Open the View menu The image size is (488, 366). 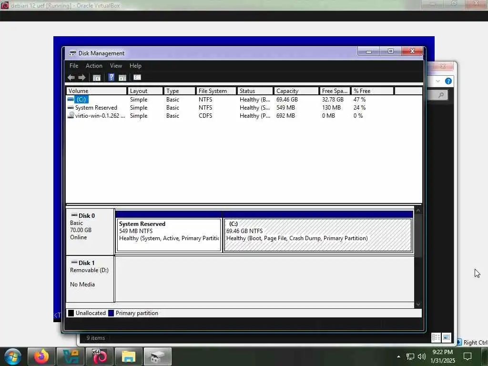116,66
